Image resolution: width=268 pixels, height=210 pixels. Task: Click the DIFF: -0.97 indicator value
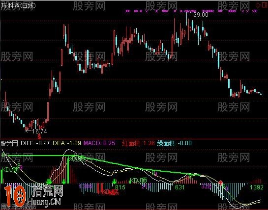coord(35,143)
